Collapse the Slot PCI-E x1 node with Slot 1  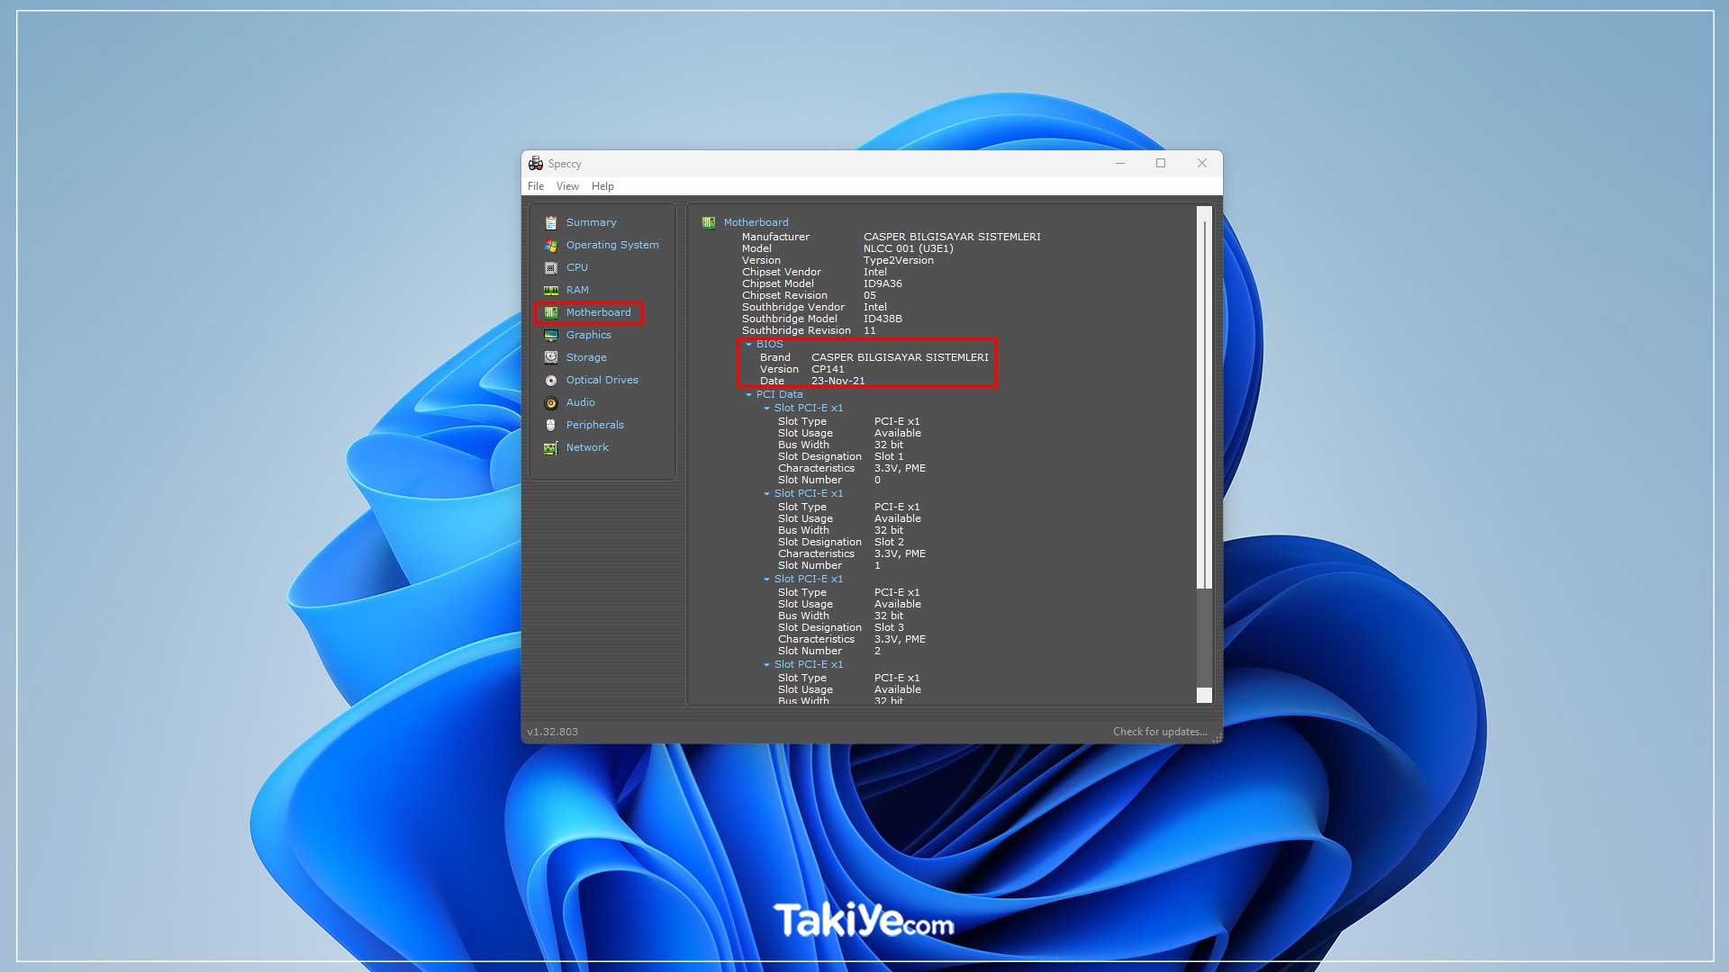click(766, 409)
